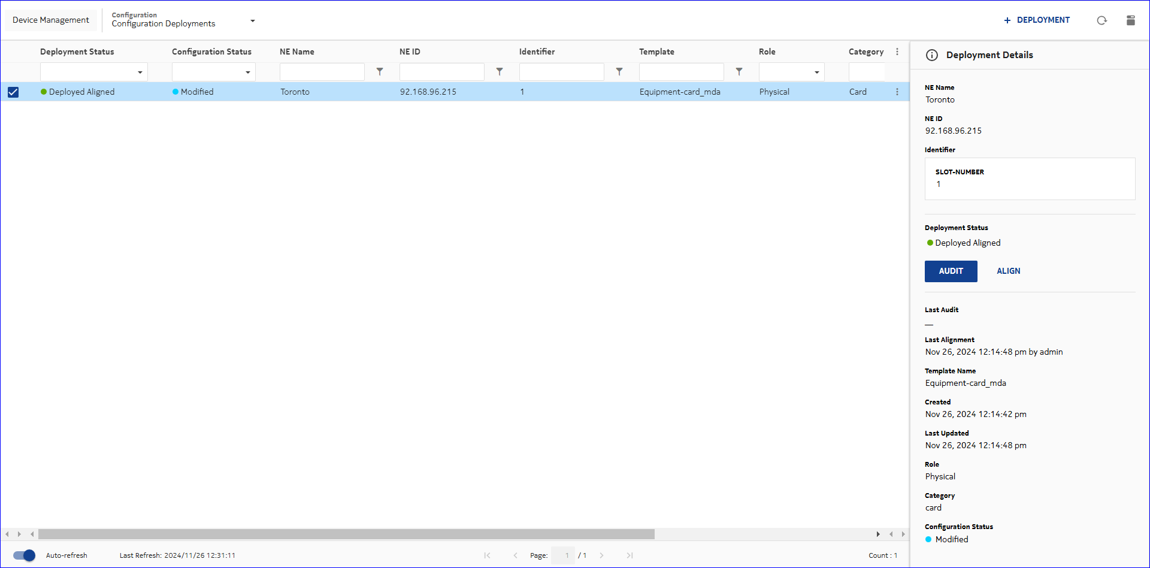The height and width of the screenshot is (568, 1150).
Task: Open the table header column options menu
Action: click(x=897, y=52)
